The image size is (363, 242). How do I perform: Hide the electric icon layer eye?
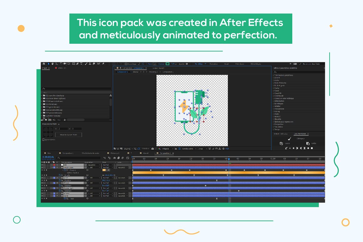(42, 168)
